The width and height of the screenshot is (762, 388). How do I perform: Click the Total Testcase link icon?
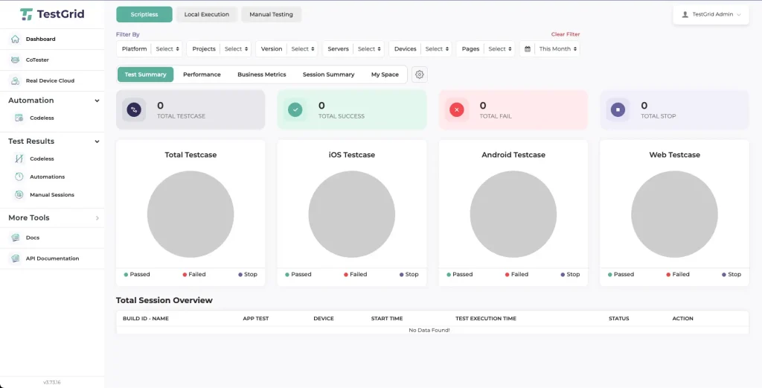tap(134, 110)
